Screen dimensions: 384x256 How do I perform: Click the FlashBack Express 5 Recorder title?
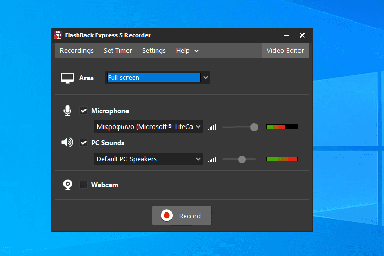[108, 35]
